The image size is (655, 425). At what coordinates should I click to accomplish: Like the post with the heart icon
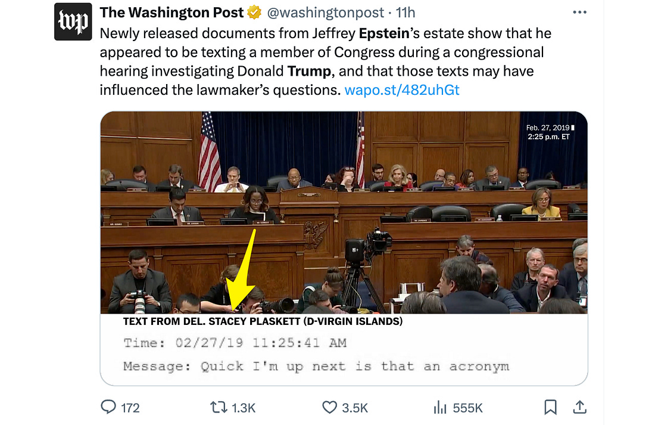click(x=329, y=407)
